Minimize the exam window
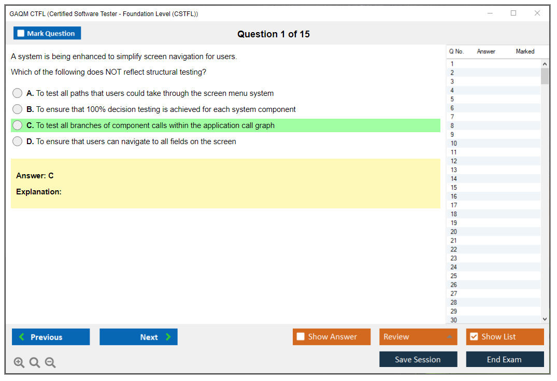 [x=490, y=13]
